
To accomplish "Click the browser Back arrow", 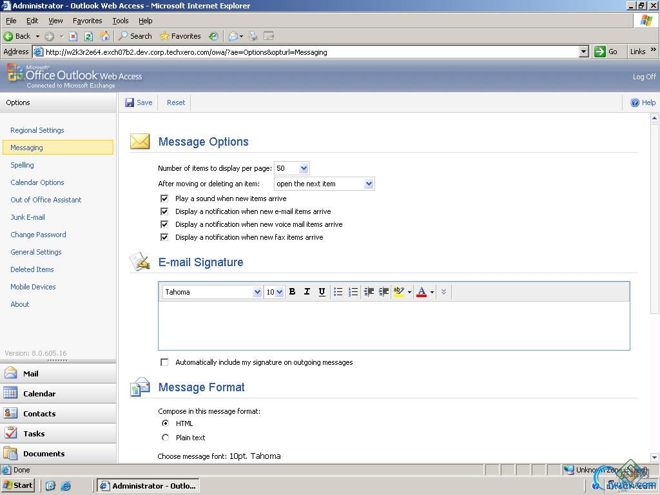I will point(8,36).
